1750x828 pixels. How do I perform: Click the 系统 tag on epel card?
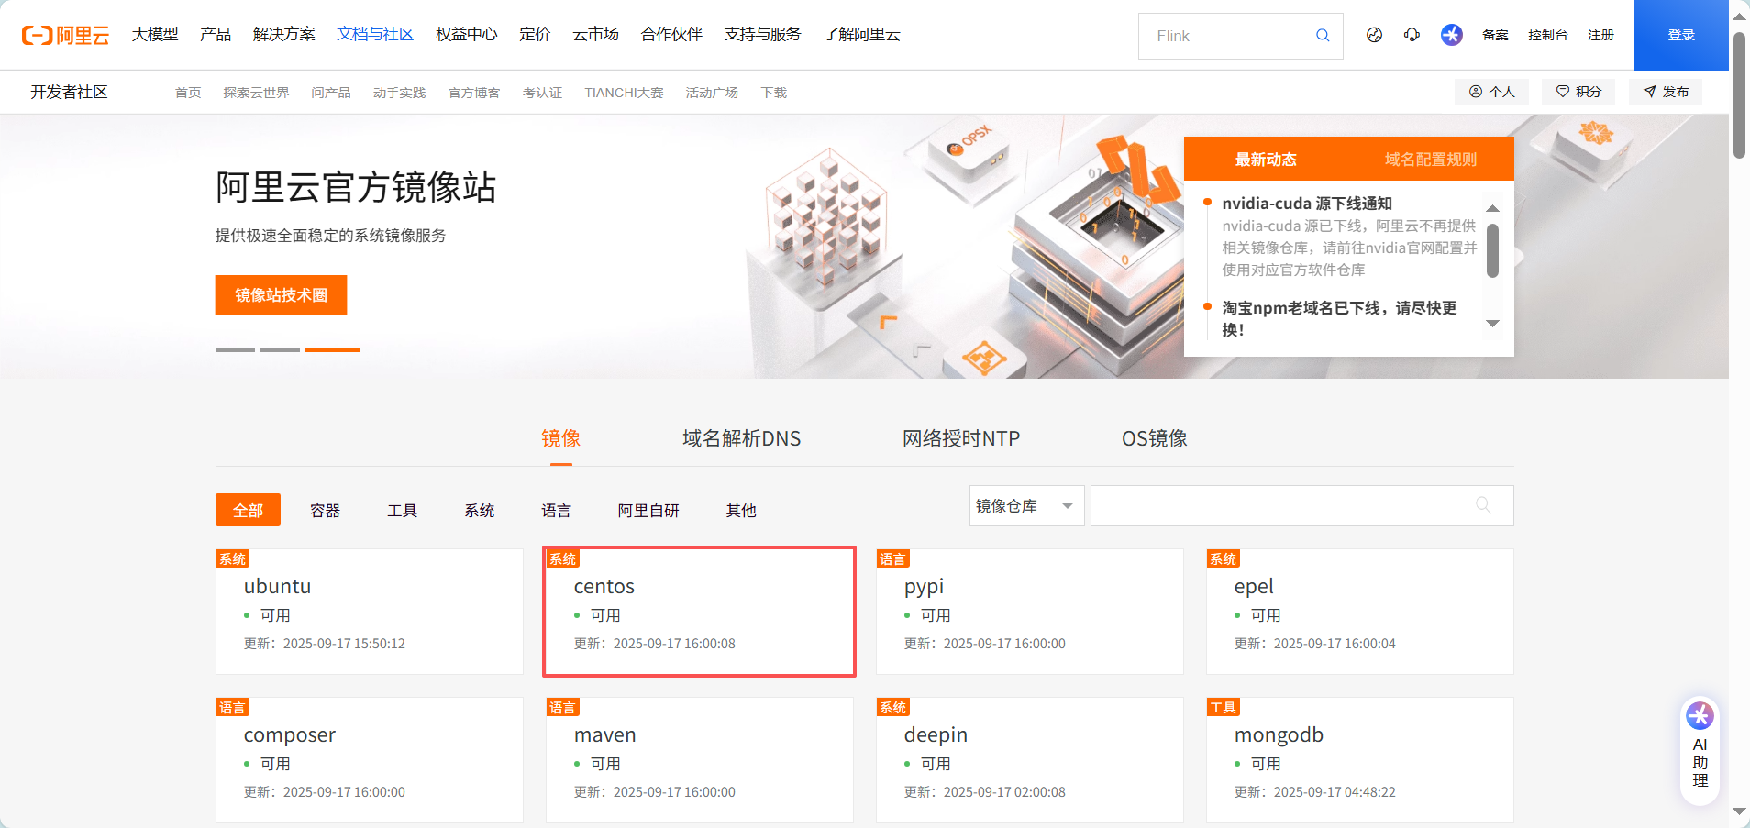coord(1223,558)
